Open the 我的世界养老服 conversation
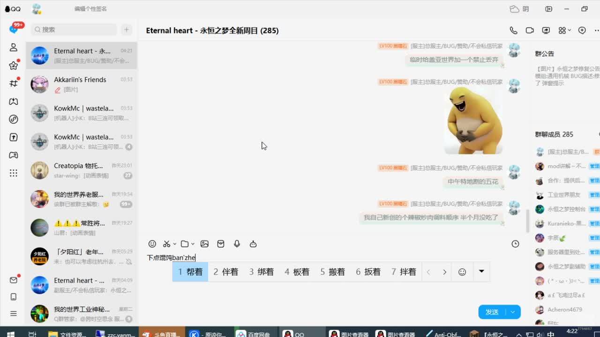This screenshot has width=600, height=337. [x=82, y=199]
